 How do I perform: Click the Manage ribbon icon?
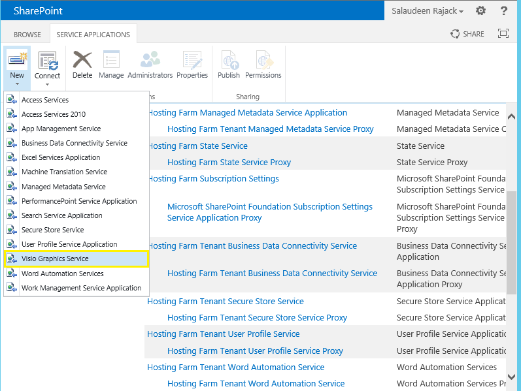[111, 60]
